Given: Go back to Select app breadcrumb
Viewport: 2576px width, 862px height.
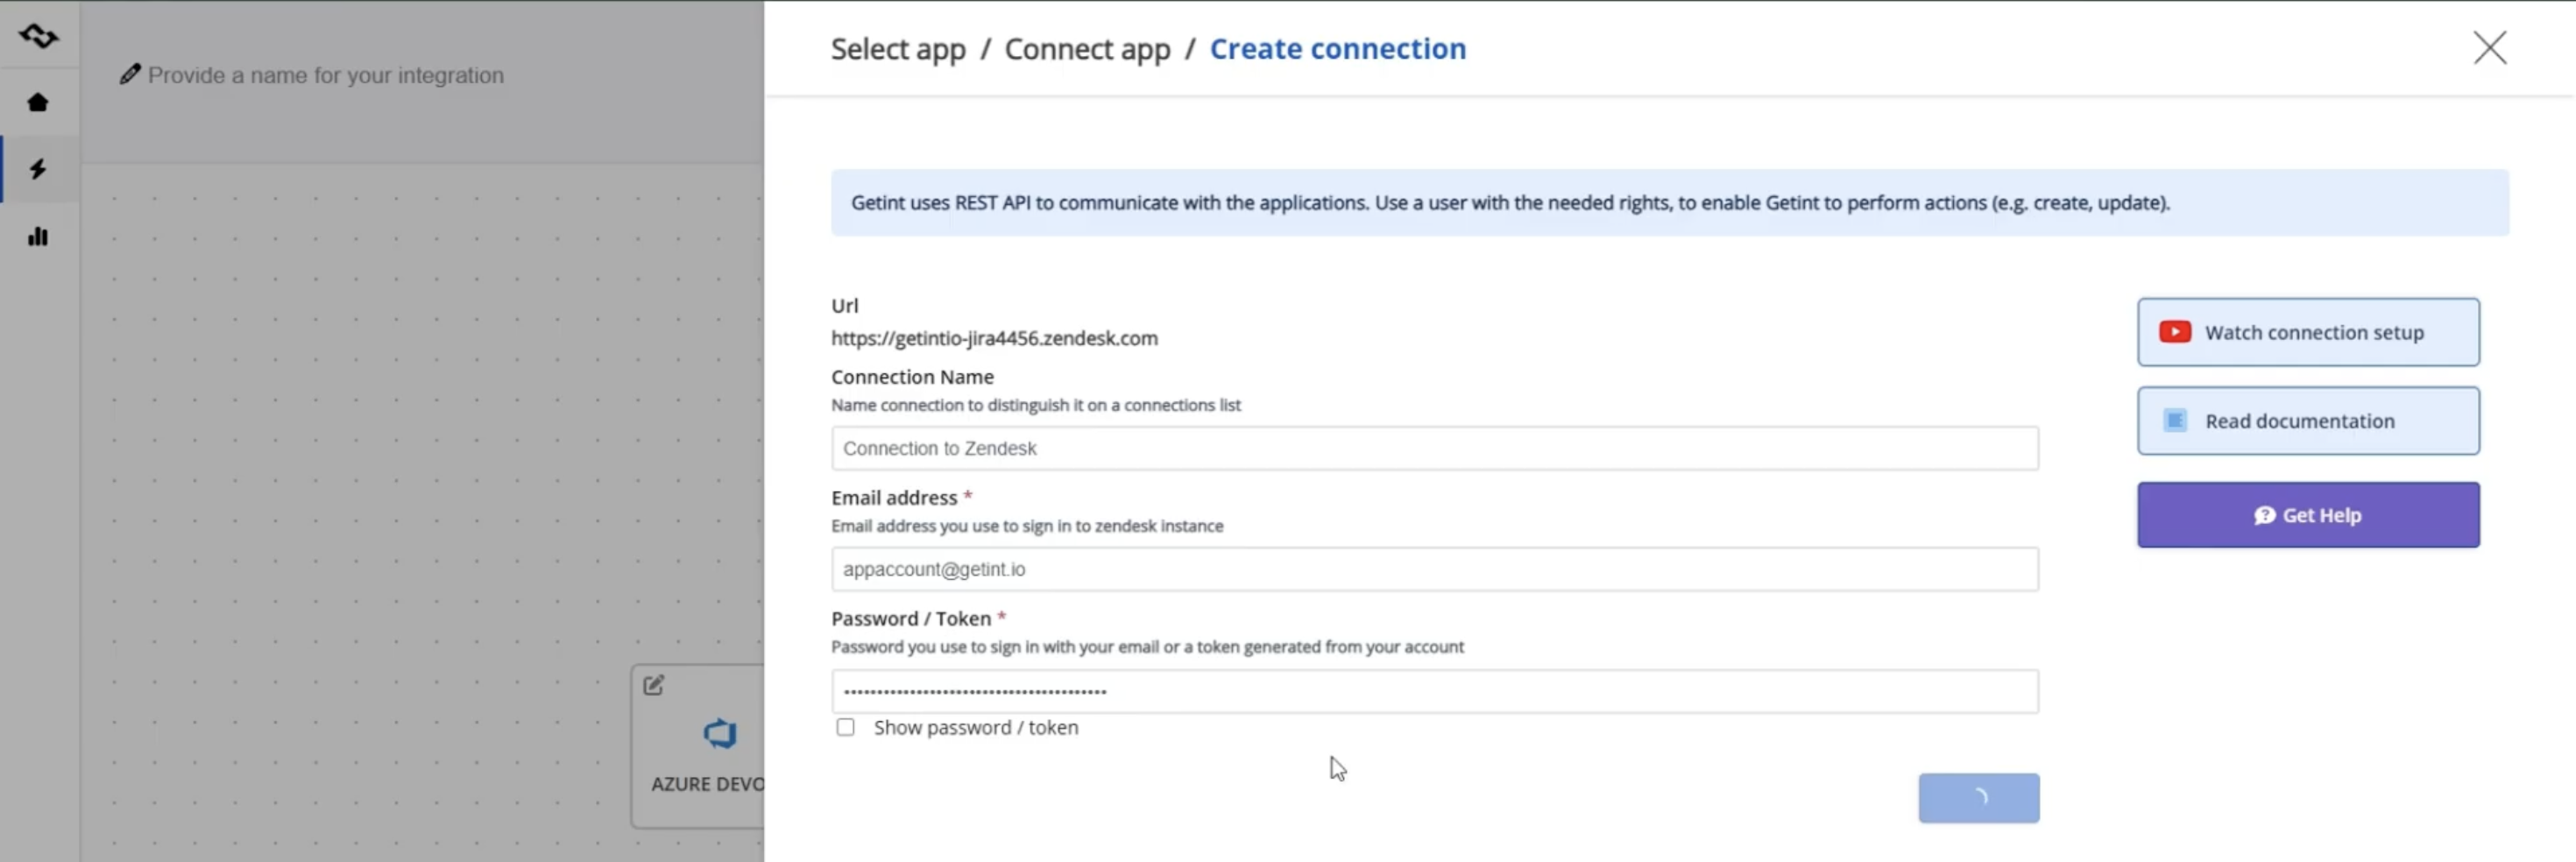Looking at the screenshot, I should pyautogui.click(x=898, y=49).
